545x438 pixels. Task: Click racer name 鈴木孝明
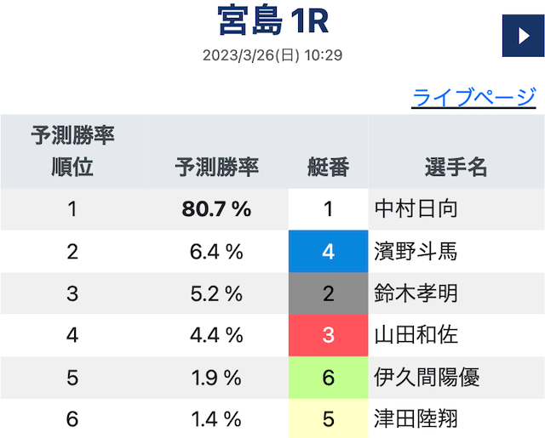coord(416,293)
